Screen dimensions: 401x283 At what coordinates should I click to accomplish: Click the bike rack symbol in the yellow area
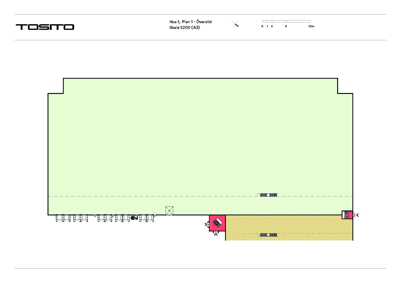tap(268, 235)
